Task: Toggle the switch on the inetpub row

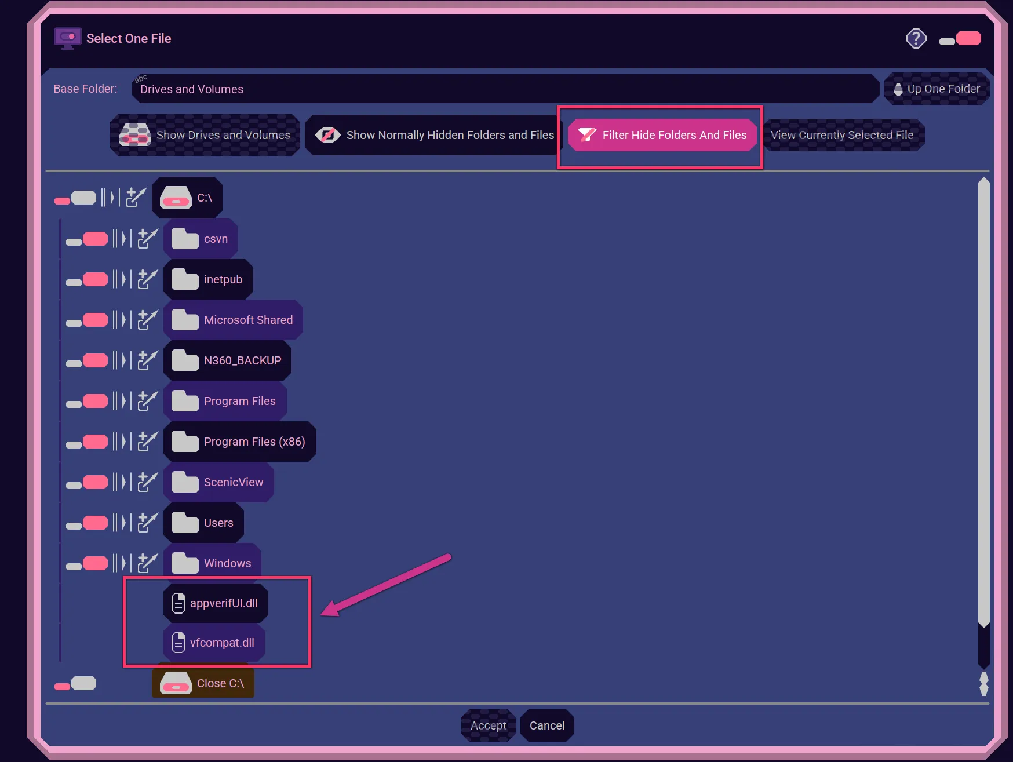Action: [x=87, y=279]
